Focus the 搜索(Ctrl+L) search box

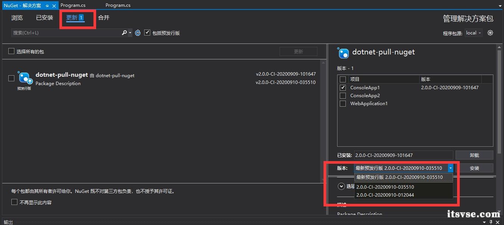pos(66,33)
